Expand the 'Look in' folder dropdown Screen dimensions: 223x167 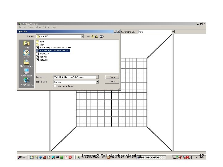tap(82, 36)
